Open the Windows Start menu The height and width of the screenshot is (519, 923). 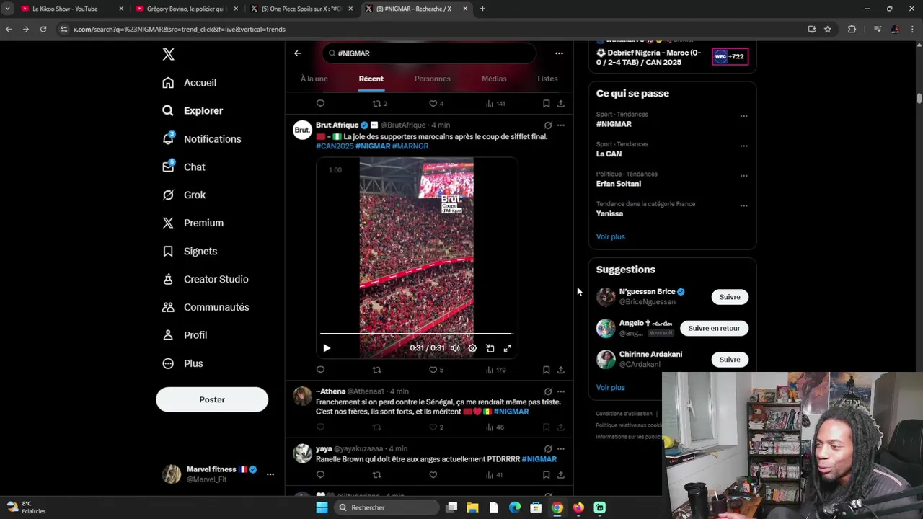[322, 507]
